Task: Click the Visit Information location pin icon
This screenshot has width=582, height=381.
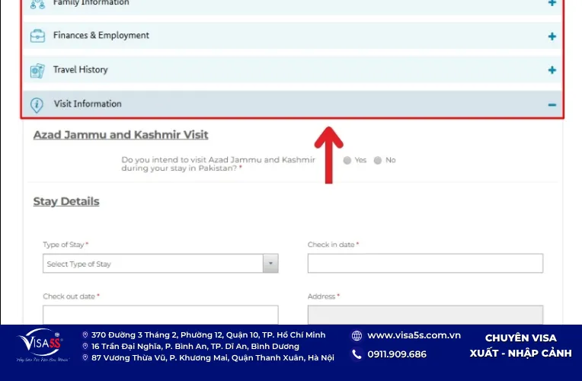Action: click(37, 105)
